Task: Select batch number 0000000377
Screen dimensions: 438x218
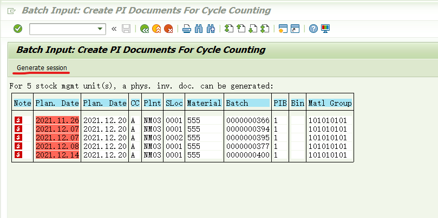Action: pos(248,146)
